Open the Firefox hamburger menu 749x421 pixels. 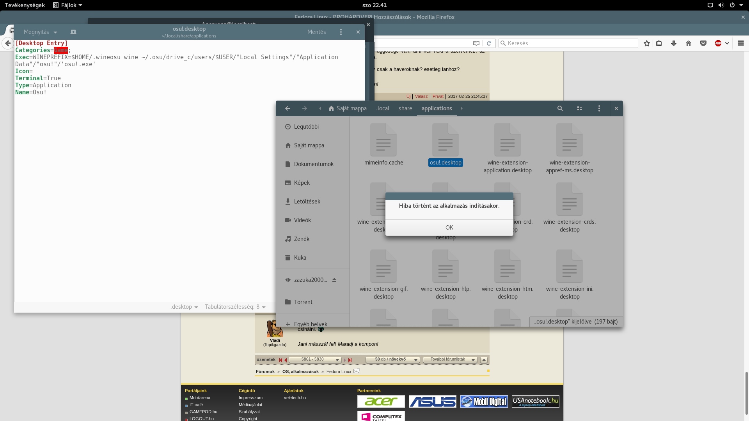point(740,43)
